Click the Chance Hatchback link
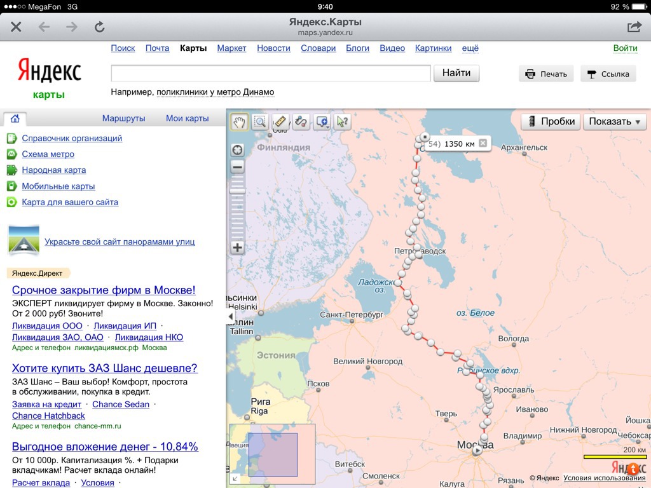651x488 pixels. [48, 416]
